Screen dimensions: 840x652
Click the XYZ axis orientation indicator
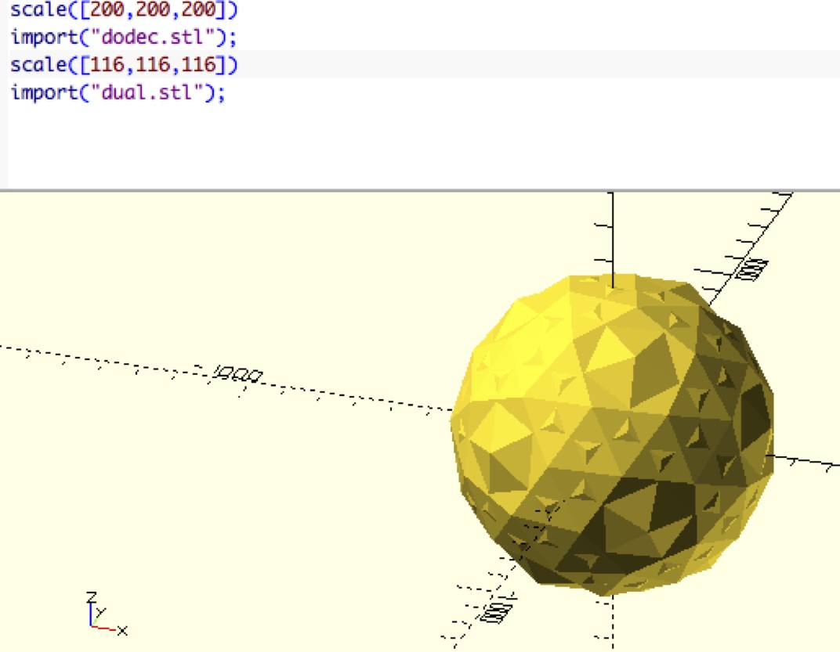click(107, 614)
